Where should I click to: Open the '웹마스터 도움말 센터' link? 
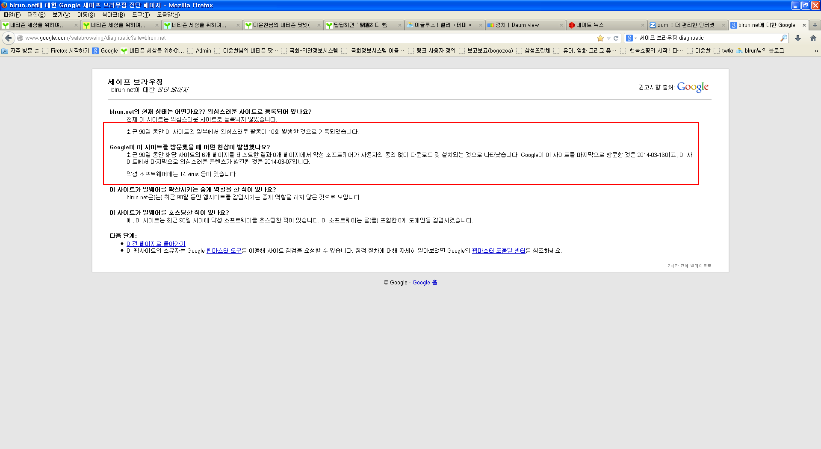coord(499,251)
